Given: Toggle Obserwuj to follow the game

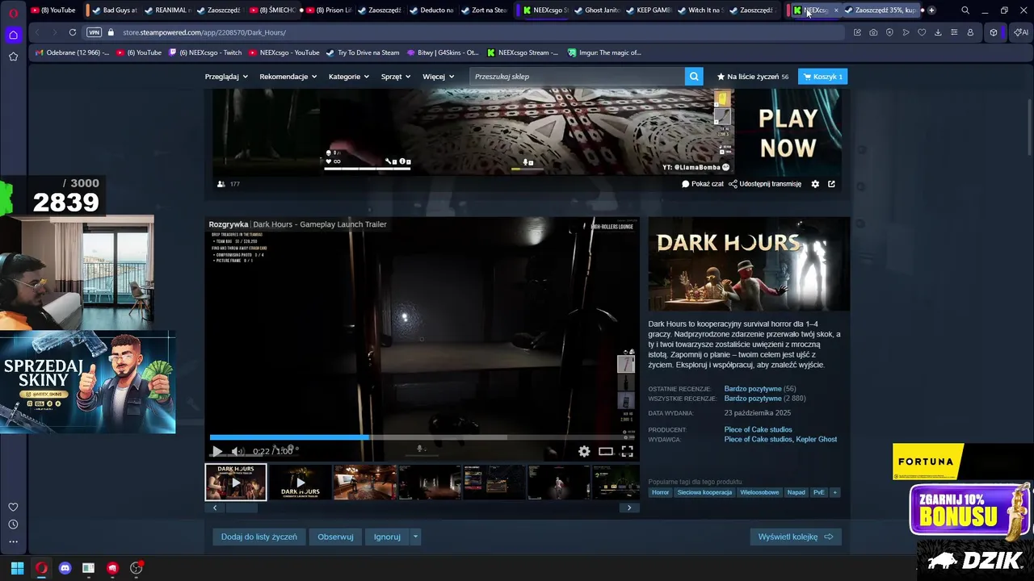Looking at the screenshot, I should tap(335, 537).
